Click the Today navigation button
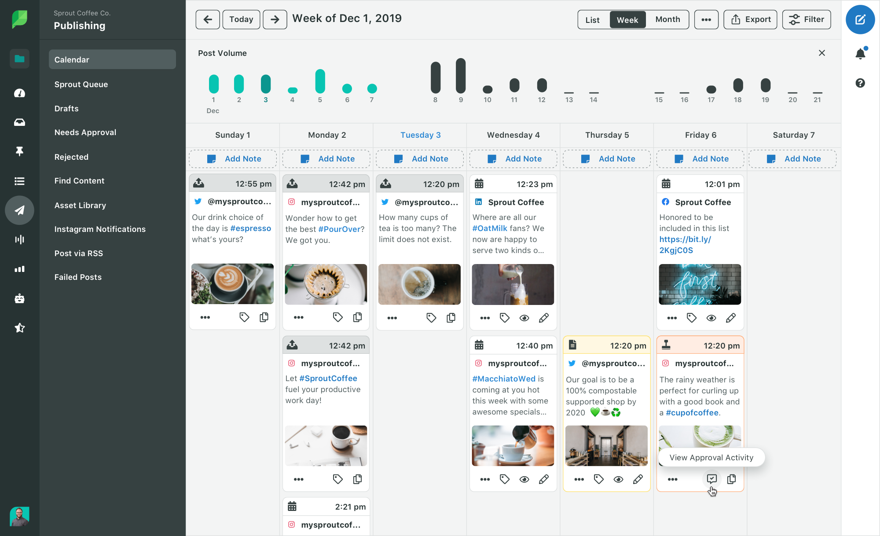The image size is (880, 536). [x=242, y=19]
